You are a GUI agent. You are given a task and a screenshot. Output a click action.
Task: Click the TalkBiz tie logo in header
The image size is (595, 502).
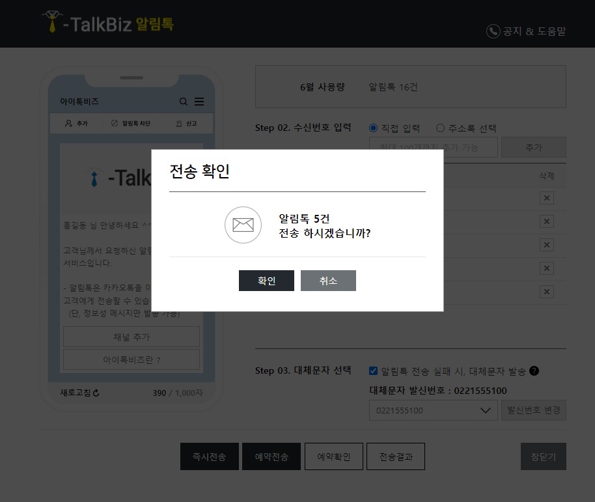pyautogui.click(x=53, y=21)
